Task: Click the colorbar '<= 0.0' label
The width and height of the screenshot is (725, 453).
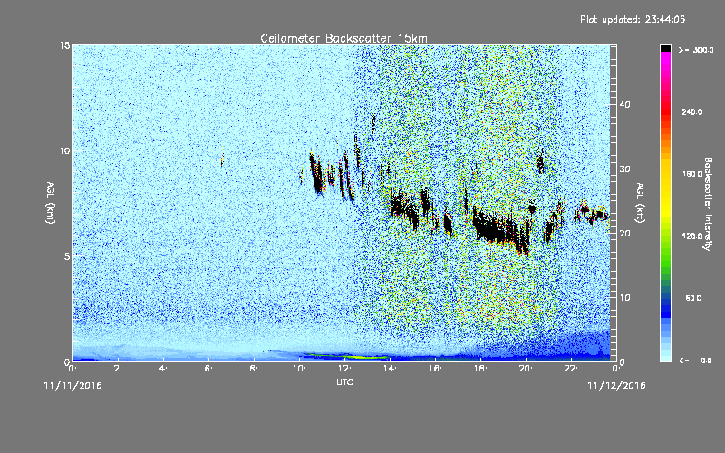Action: pos(695,361)
